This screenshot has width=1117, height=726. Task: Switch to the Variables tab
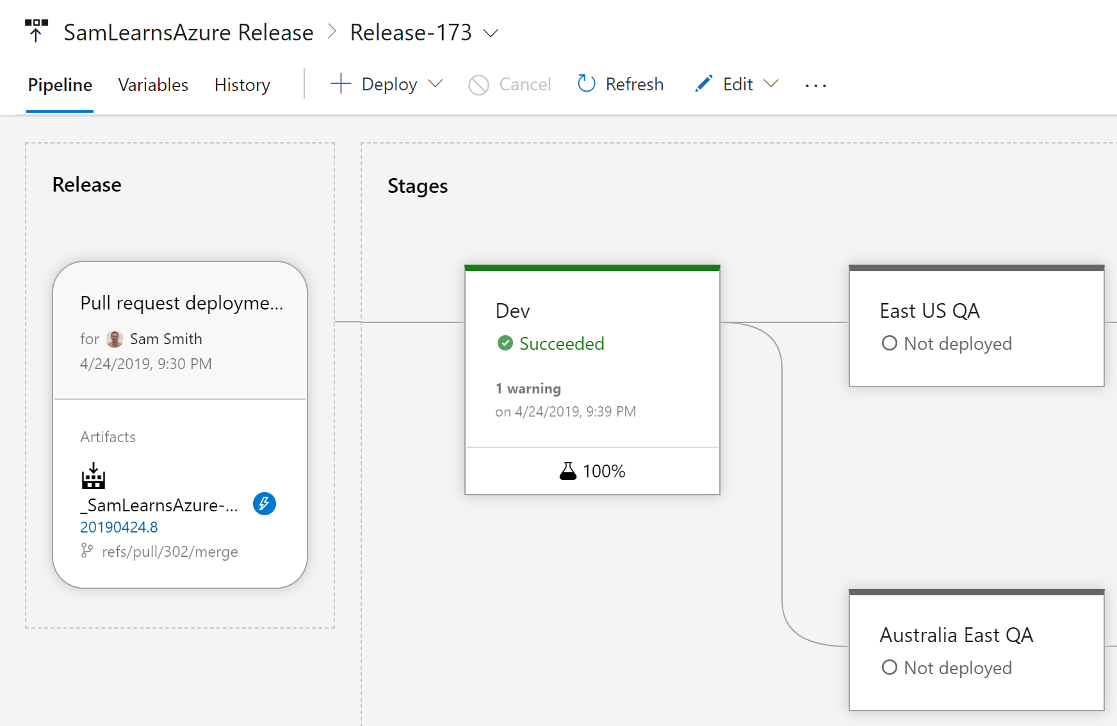pyautogui.click(x=153, y=85)
